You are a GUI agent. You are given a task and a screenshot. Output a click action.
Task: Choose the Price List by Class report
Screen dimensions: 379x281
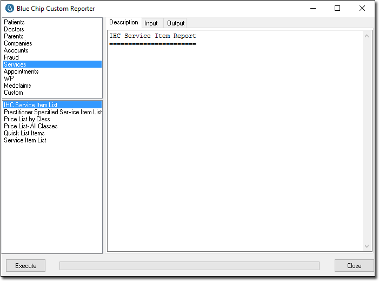click(x=27, y=119)
